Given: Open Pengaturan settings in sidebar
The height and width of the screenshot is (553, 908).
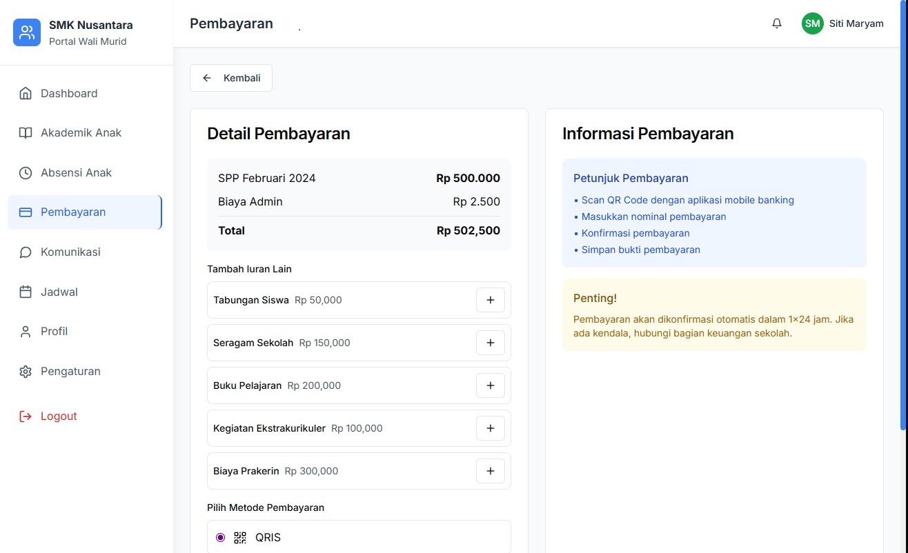Looking at the screenshot, I should 70,371.
